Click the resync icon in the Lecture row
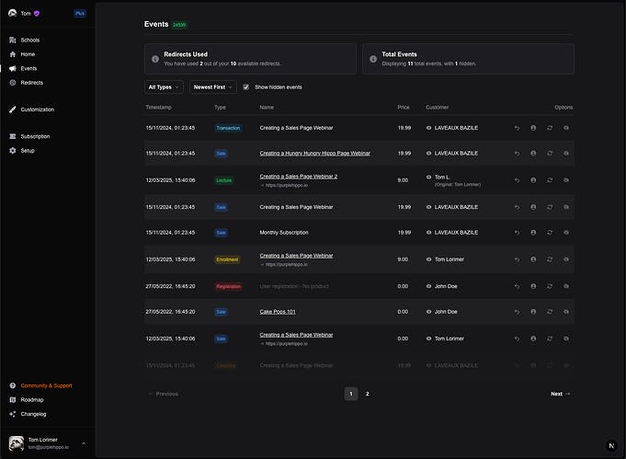Viewport: 626px width, 459px height. pyautogui.click(x=550, y=180)
